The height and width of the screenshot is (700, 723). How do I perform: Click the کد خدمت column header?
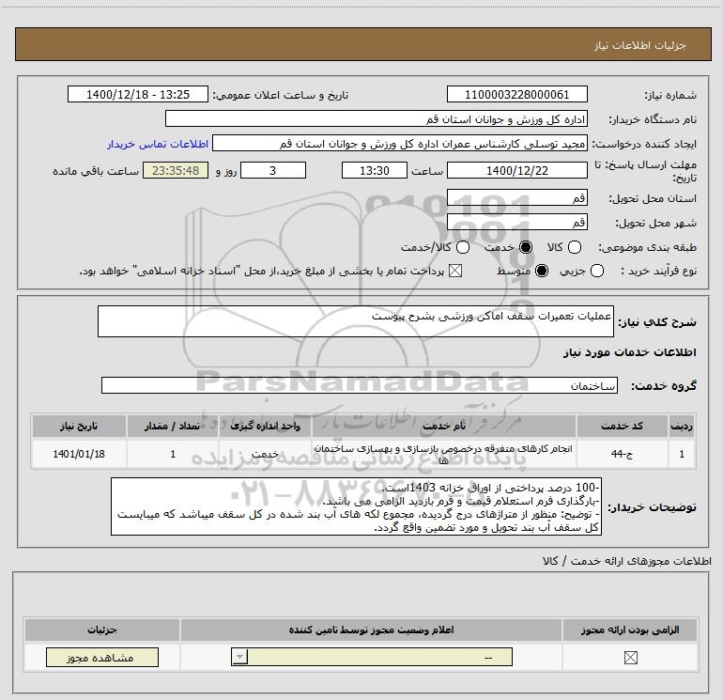(622, 426)
